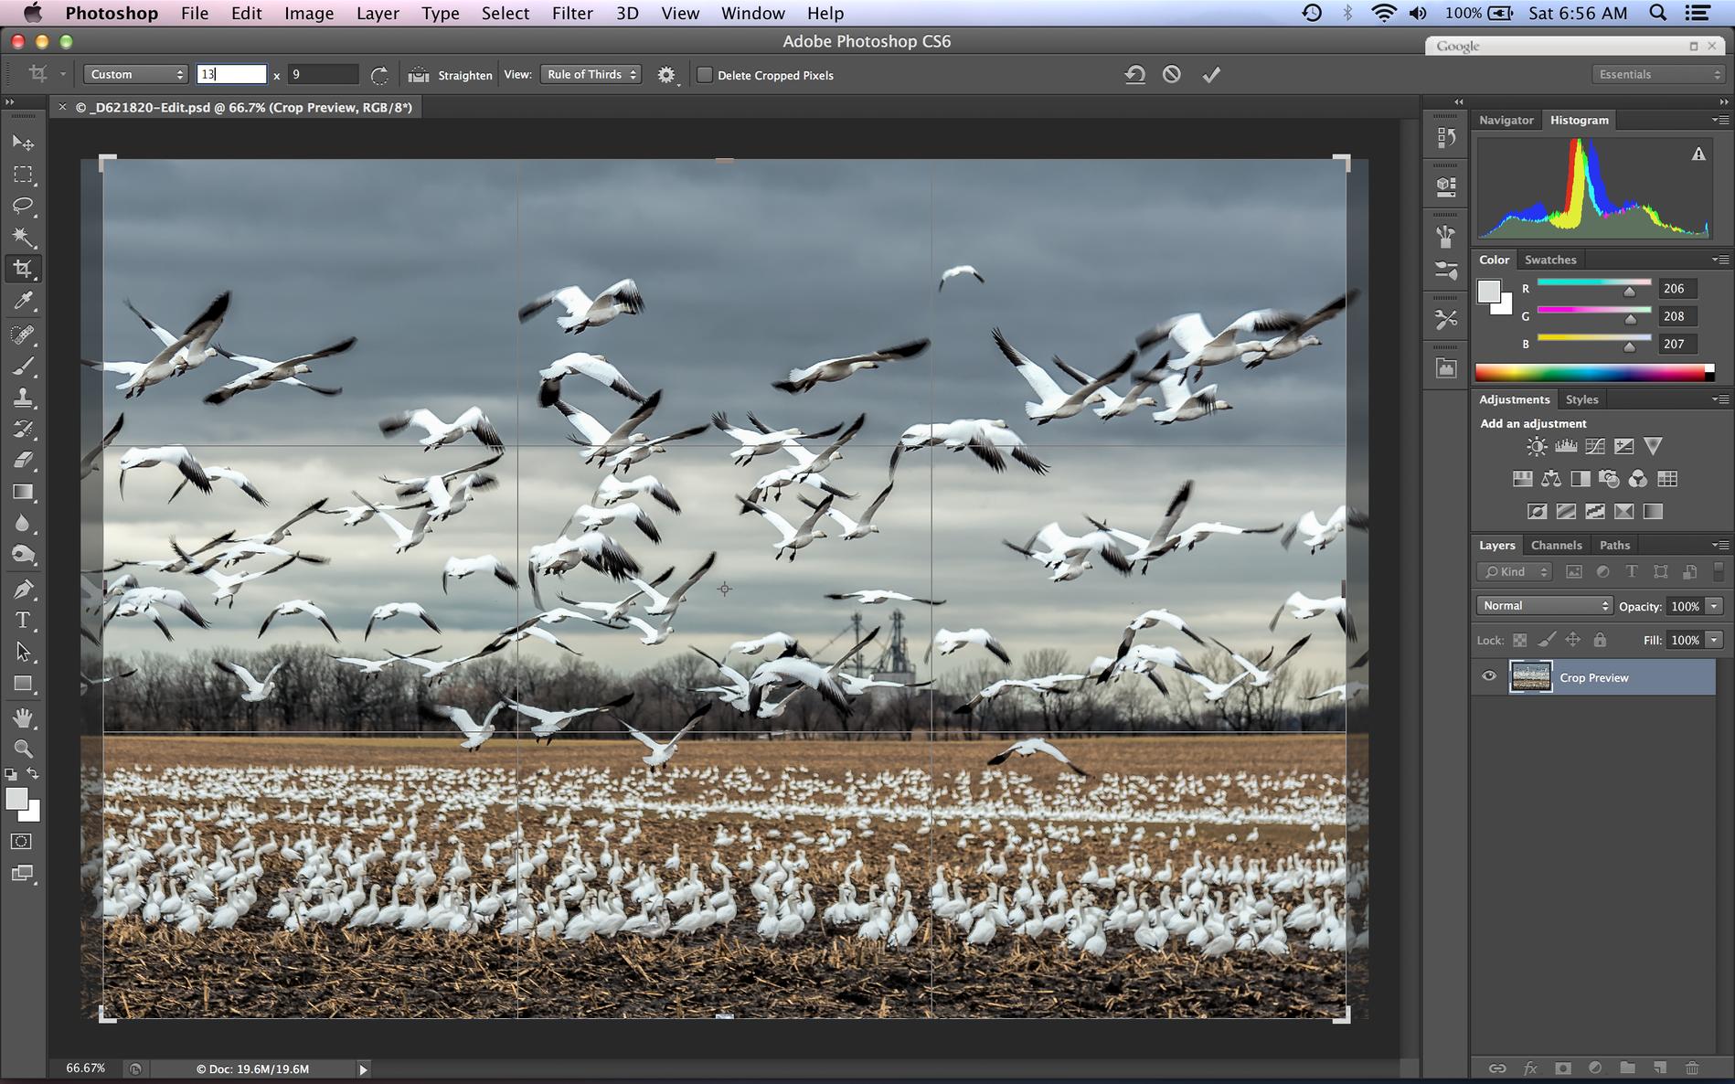Reset the crop box with the undo arrow

click(1134, 75)
